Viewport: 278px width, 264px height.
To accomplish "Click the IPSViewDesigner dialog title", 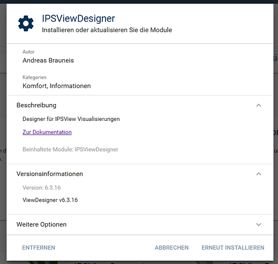I will point(79,18).
